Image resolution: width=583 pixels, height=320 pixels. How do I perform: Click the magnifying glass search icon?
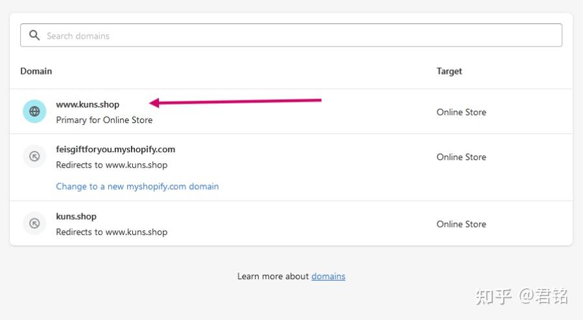(x=34, y=35)
